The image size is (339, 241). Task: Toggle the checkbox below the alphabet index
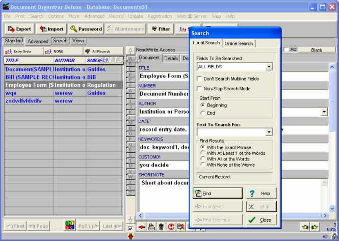point(131,228)
